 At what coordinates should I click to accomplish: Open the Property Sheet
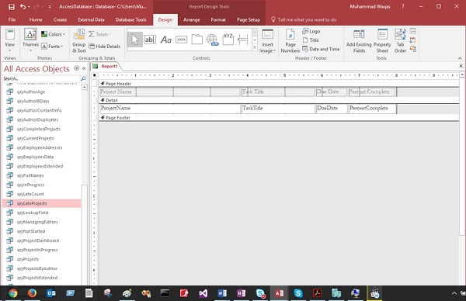pyautogui.click(x=382, y=41)
